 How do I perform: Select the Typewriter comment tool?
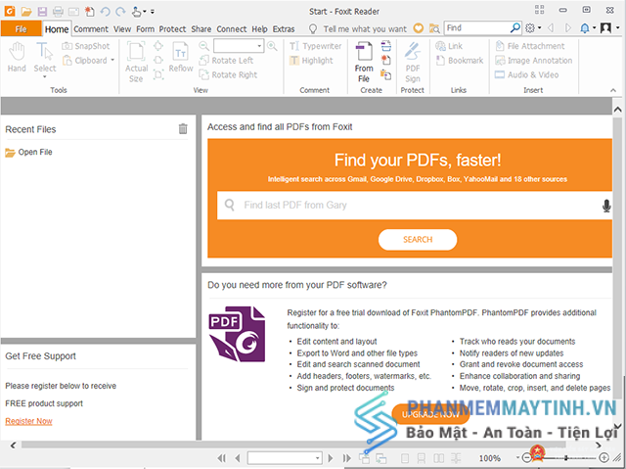(315, 46)
